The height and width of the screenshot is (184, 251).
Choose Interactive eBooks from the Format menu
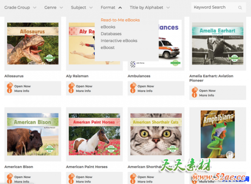pos(119,41)
